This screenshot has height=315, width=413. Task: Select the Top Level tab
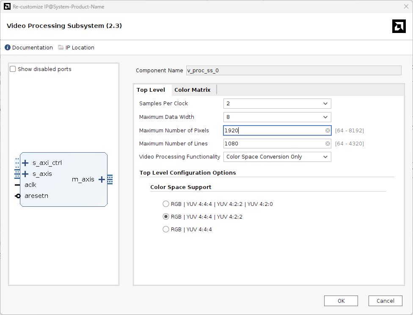(x=151, y=90)
